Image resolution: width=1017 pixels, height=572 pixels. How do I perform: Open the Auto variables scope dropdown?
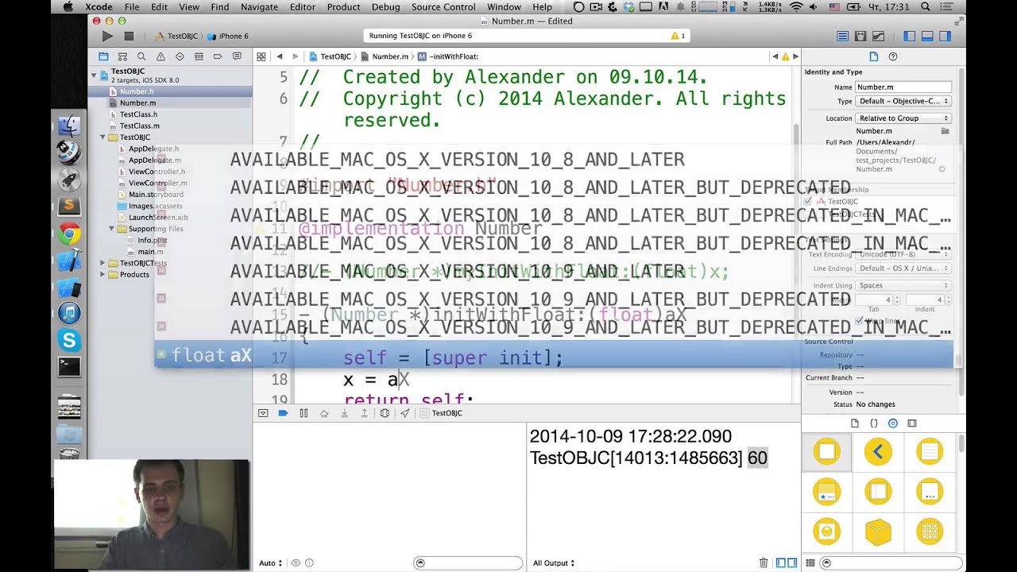click(x=270, y=563)
